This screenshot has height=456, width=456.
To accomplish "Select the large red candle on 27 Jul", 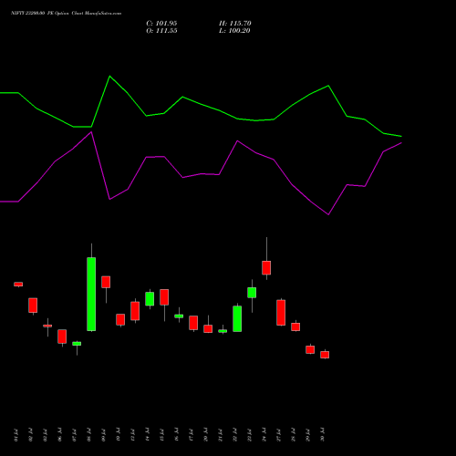I will click(x=281, y=313).
